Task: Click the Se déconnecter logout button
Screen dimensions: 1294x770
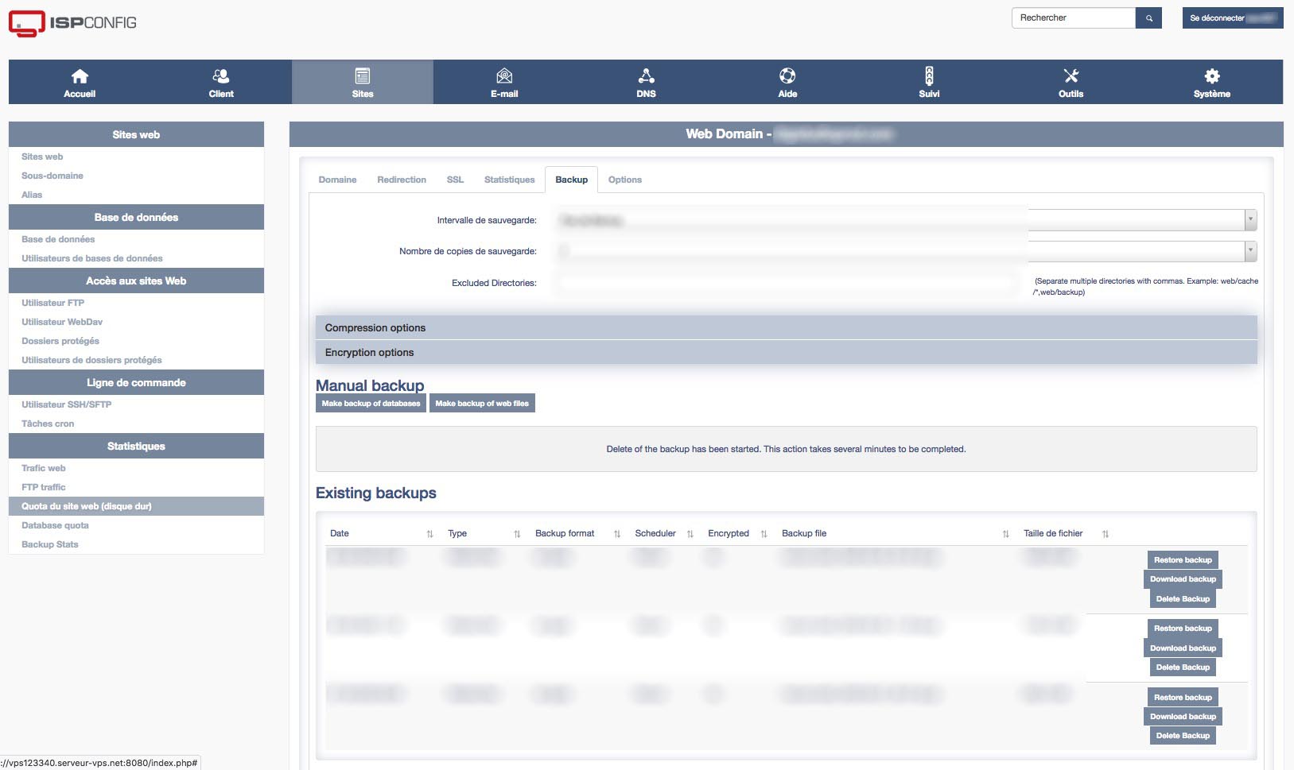Action: (x=1233, y=18)
